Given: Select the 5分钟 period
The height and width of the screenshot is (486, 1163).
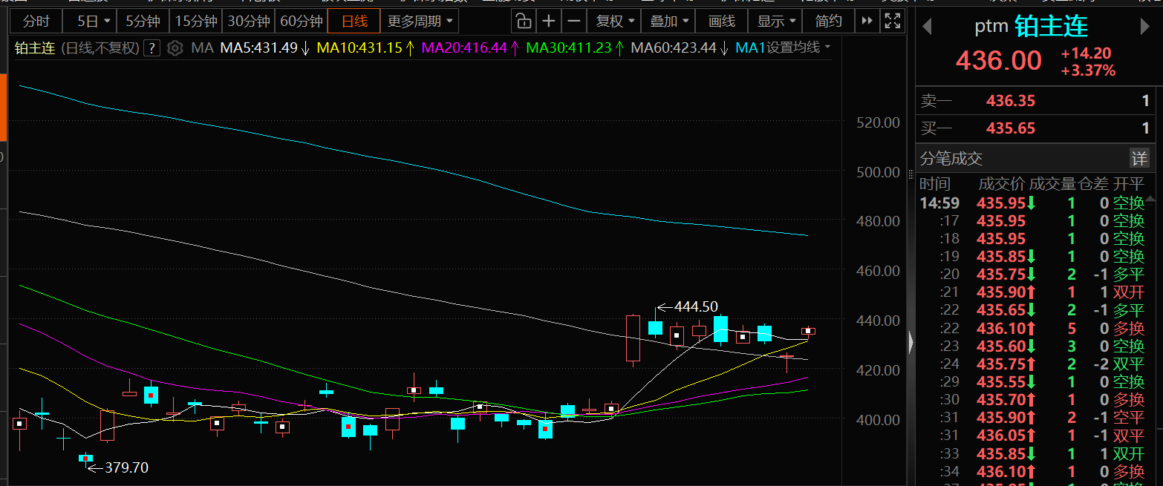Looking at the screenshot, I should click(x=143, y=21).
